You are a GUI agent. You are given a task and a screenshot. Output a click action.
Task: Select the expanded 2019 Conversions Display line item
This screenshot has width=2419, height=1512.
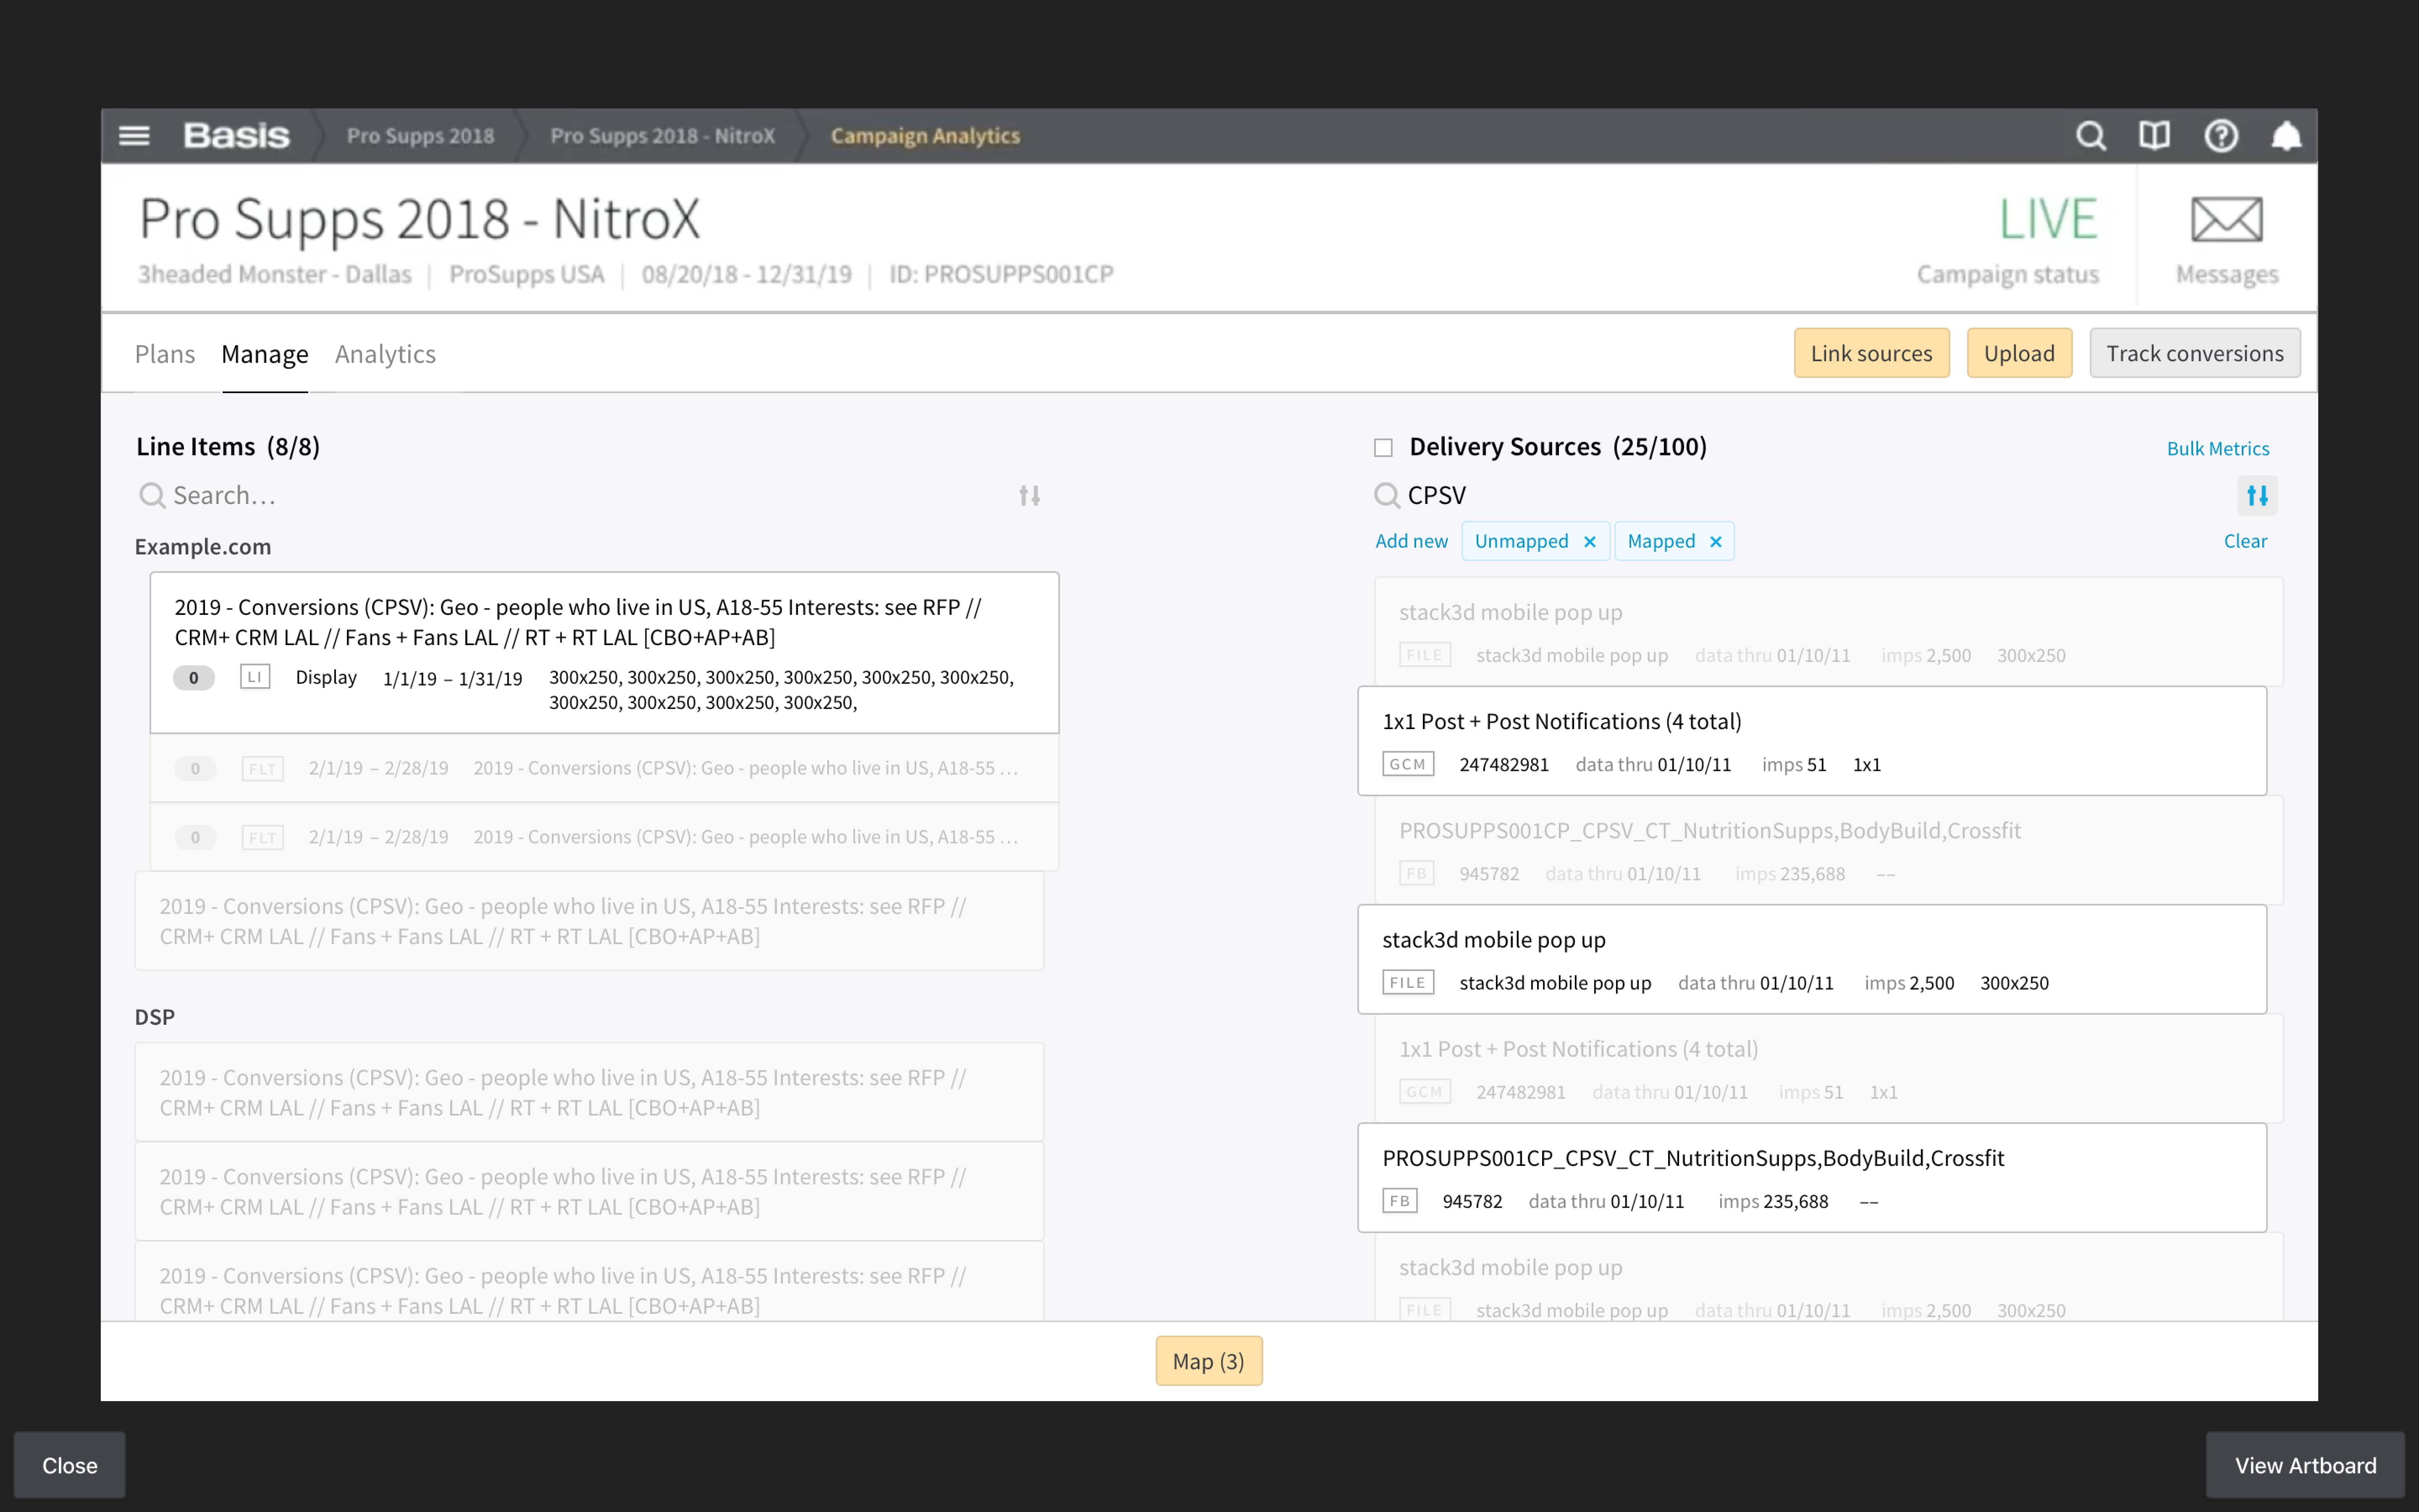point(605,653)
